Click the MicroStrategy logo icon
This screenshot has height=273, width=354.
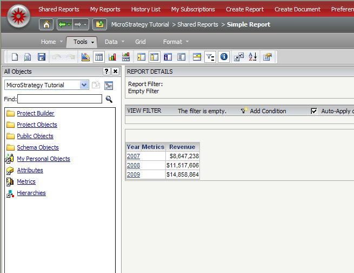point(18,16)
